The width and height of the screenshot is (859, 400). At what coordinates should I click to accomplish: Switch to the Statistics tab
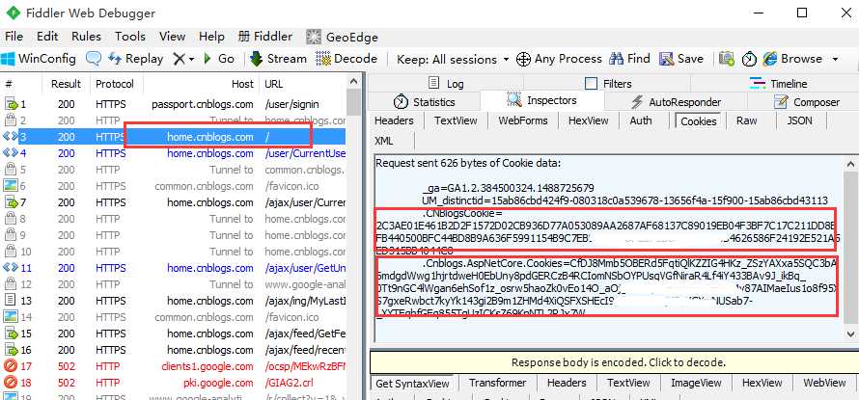[x=425, y=102]
